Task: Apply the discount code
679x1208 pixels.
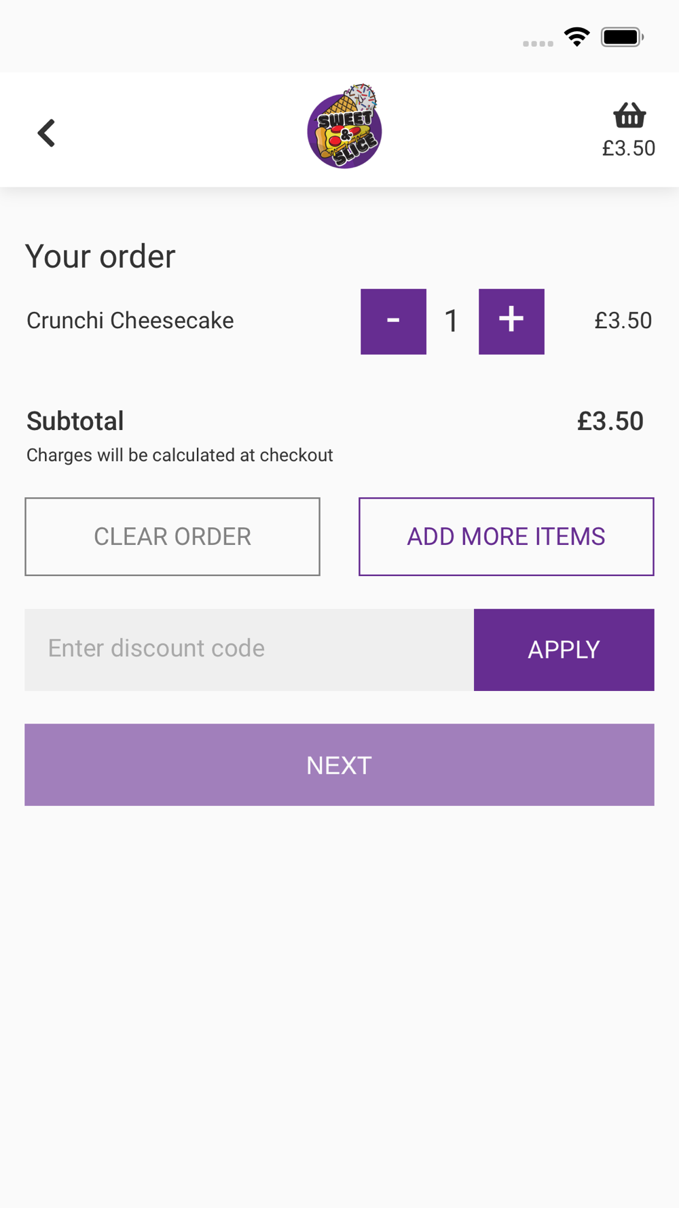Action: (564, 650)
